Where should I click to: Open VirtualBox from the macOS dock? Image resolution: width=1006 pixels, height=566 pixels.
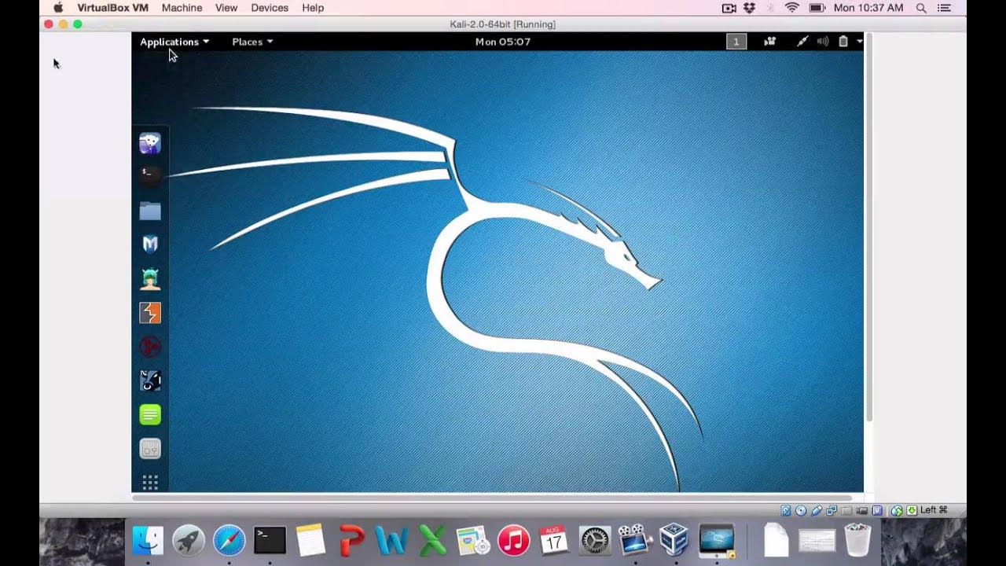674,541
